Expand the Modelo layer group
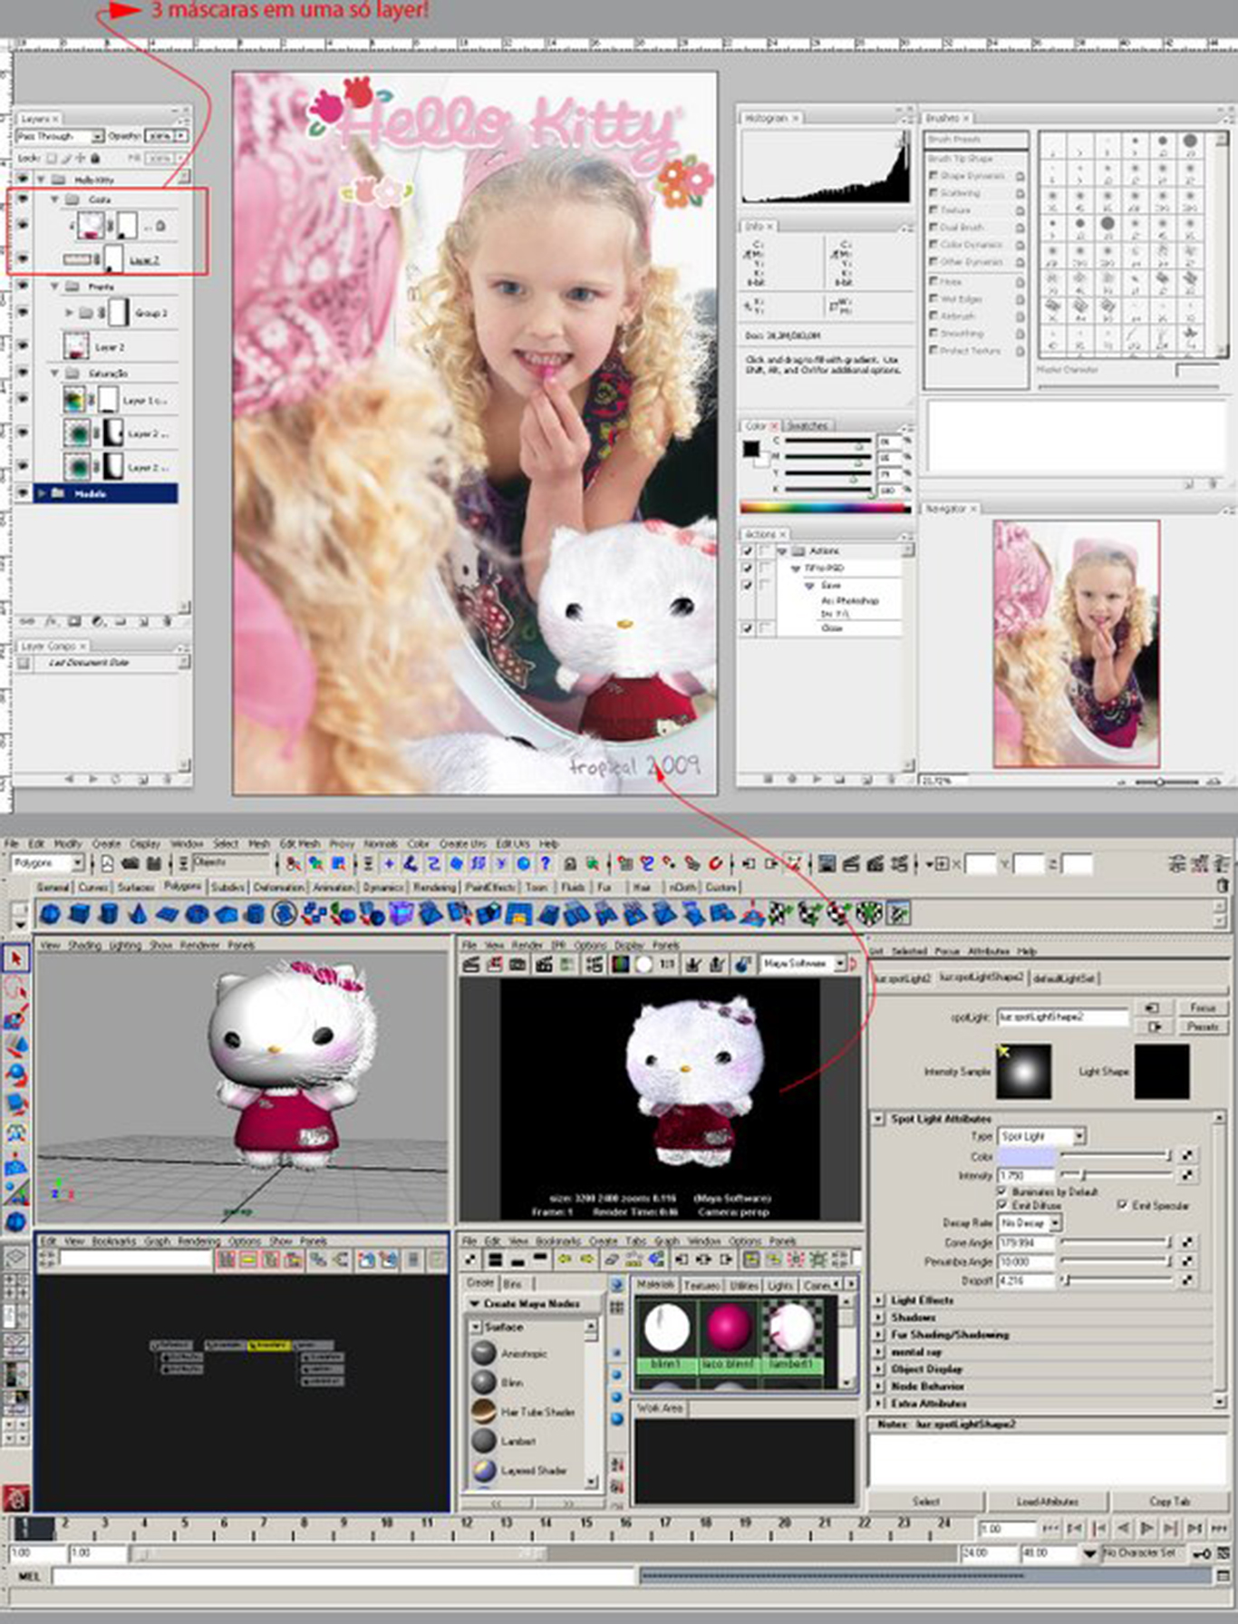 point(42,493)
